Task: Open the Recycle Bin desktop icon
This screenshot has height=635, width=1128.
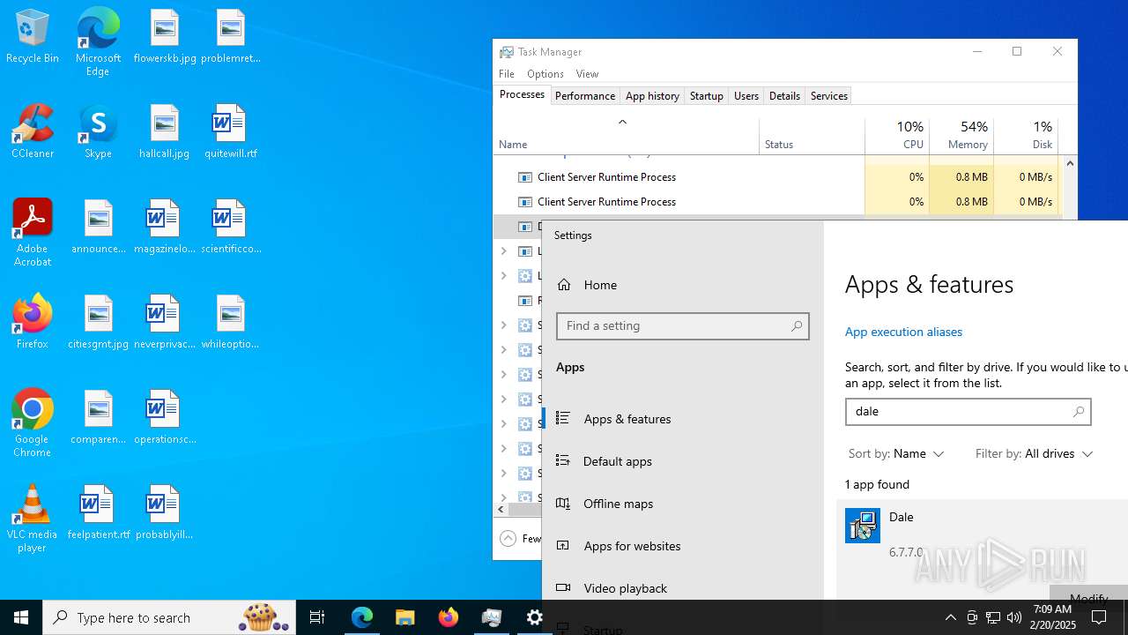Action: click(x=33, y=37)
